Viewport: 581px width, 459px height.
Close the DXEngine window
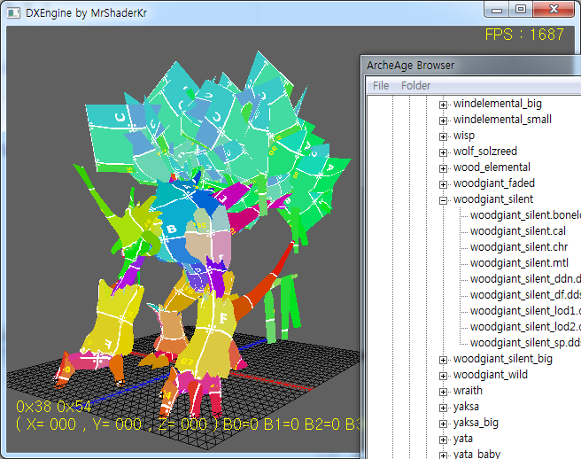tap(554, 10)
